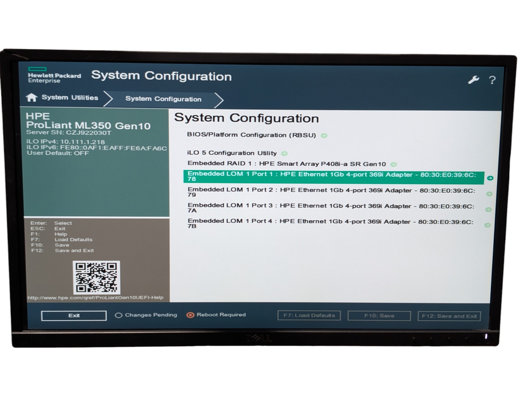Click the arrow icon for Embedded LOM 1 Port 2

point(489,194)
